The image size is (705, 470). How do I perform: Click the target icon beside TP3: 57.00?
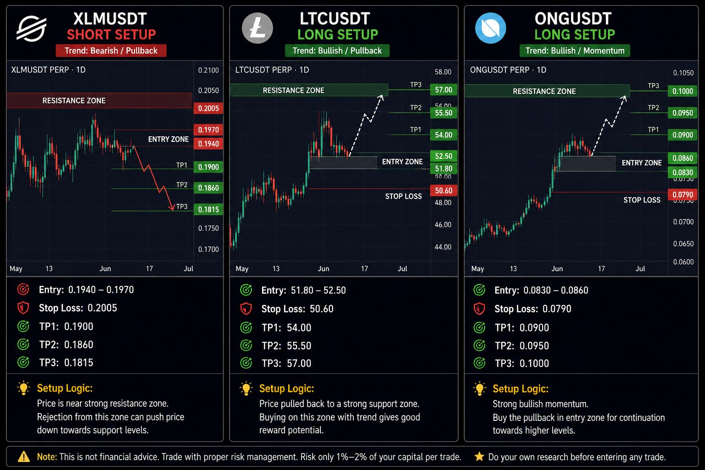pyautogui.click(x=246, y=363)
